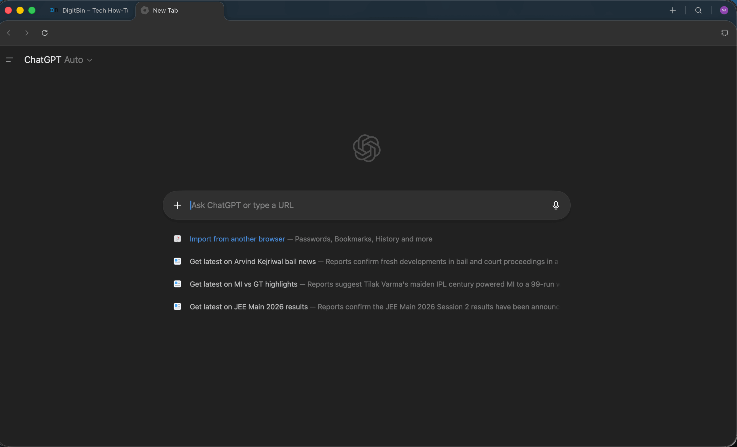The height and width of the screenshot is (447, 737).
Task: Select the microphone icon in the search bar
Action: pos(555,205)
